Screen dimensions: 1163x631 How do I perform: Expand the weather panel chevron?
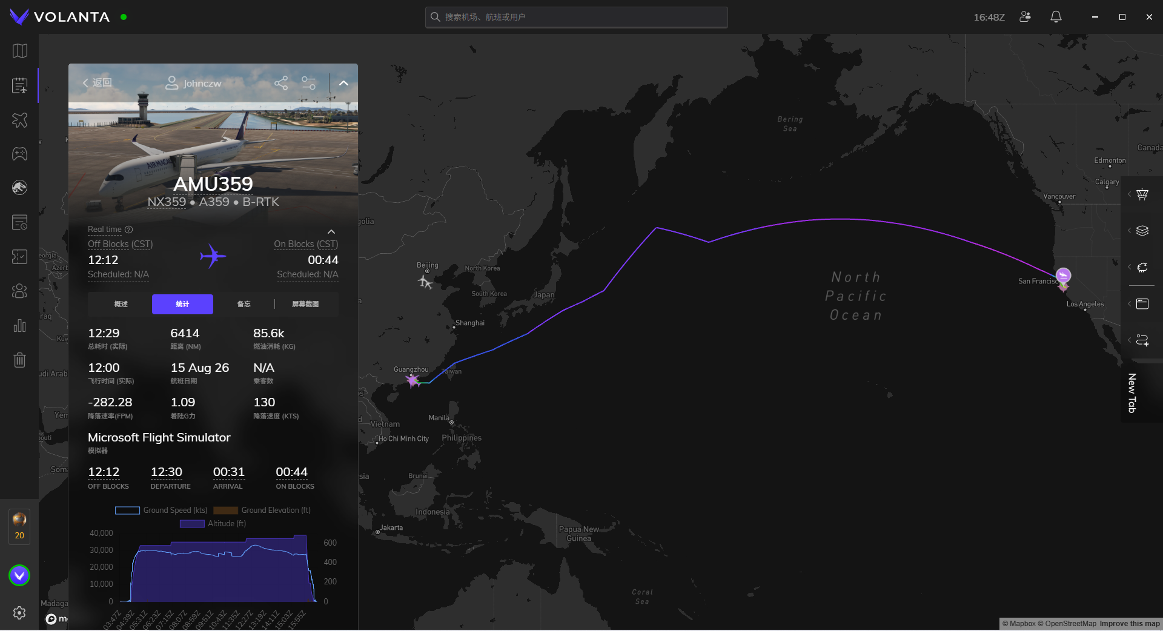click(1129, 267)
